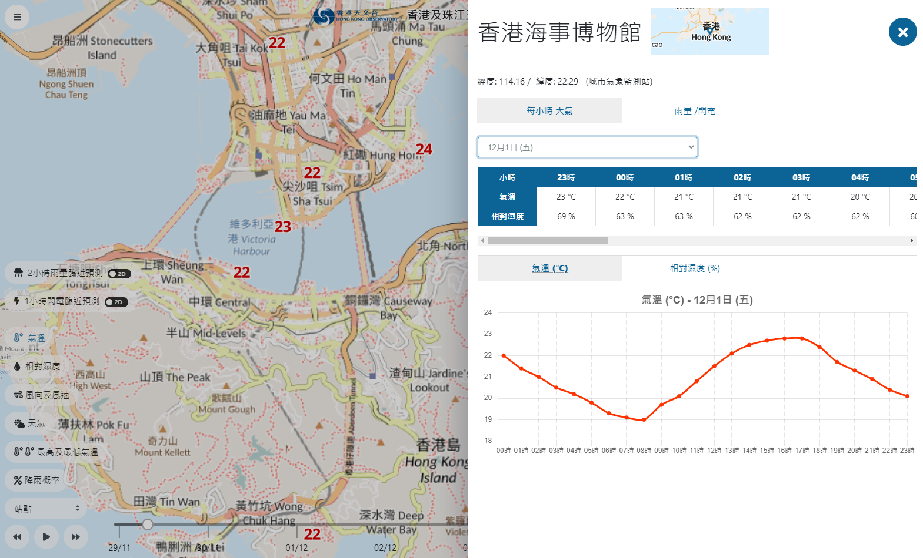
Task: Close the 香港海事博物館 station panel
Action: [x=902, y=32]
